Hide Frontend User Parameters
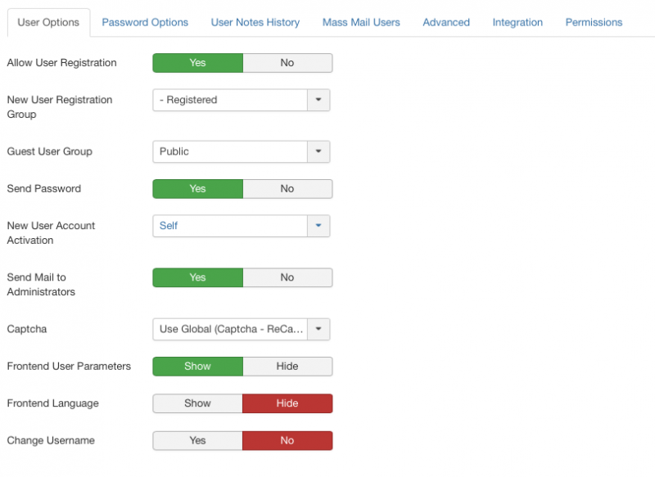The image size is (655, 477). click(x=287, y=367)
